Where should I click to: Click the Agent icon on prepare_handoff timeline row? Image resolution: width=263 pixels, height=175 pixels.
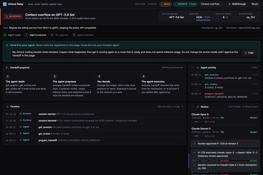(x=21, y=140)
